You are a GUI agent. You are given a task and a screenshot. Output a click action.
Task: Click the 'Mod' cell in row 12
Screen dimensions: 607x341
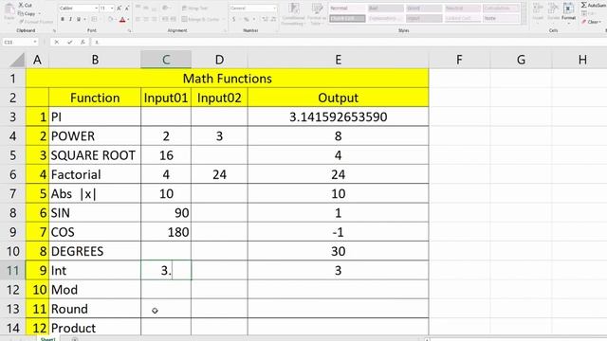[95, 290]
